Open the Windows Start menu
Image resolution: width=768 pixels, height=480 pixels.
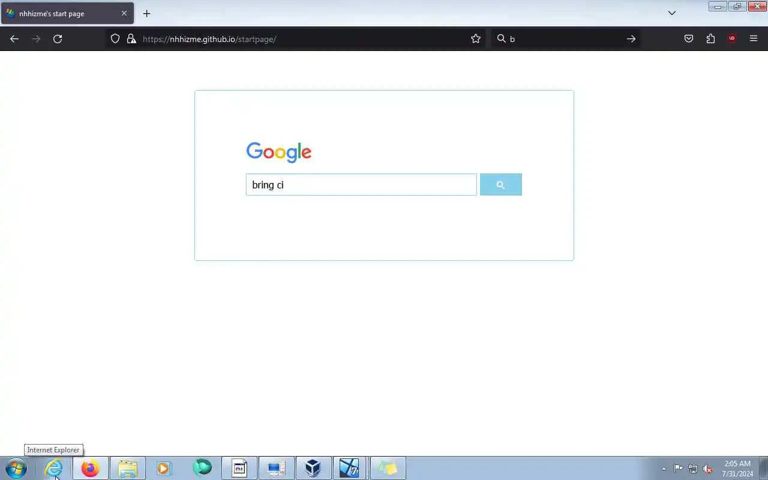point(16,468)
